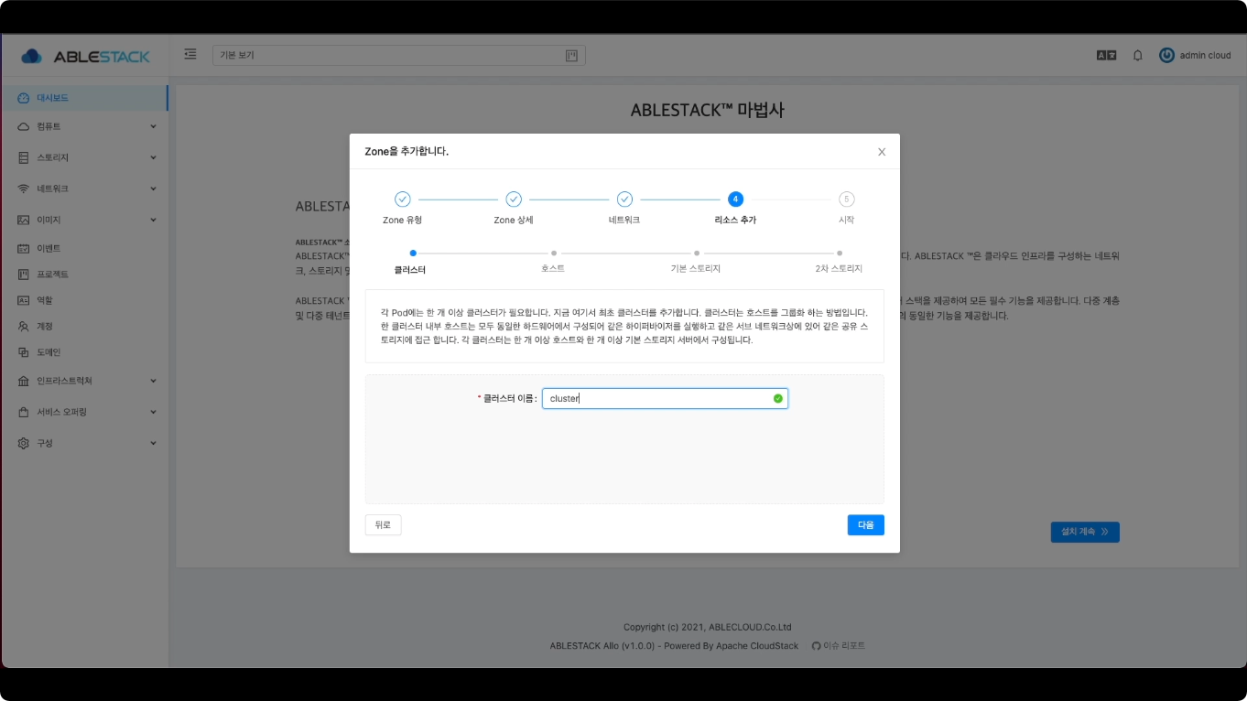The image size is (1247, 701).
Task: Click the GitHub icon next to 이슈 리포트
Action: pyautogui.click(x=817, y=646)
